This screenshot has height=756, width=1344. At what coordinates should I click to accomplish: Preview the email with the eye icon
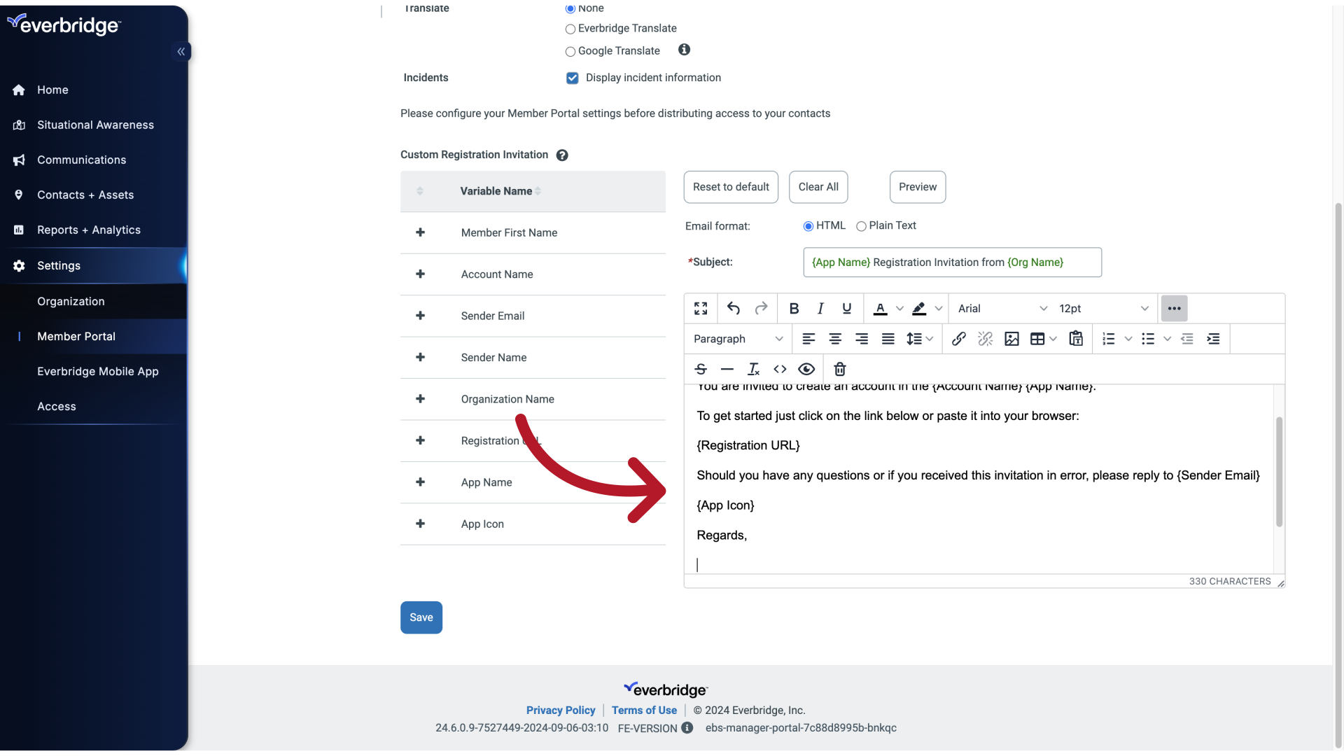[x=806, y=369]
